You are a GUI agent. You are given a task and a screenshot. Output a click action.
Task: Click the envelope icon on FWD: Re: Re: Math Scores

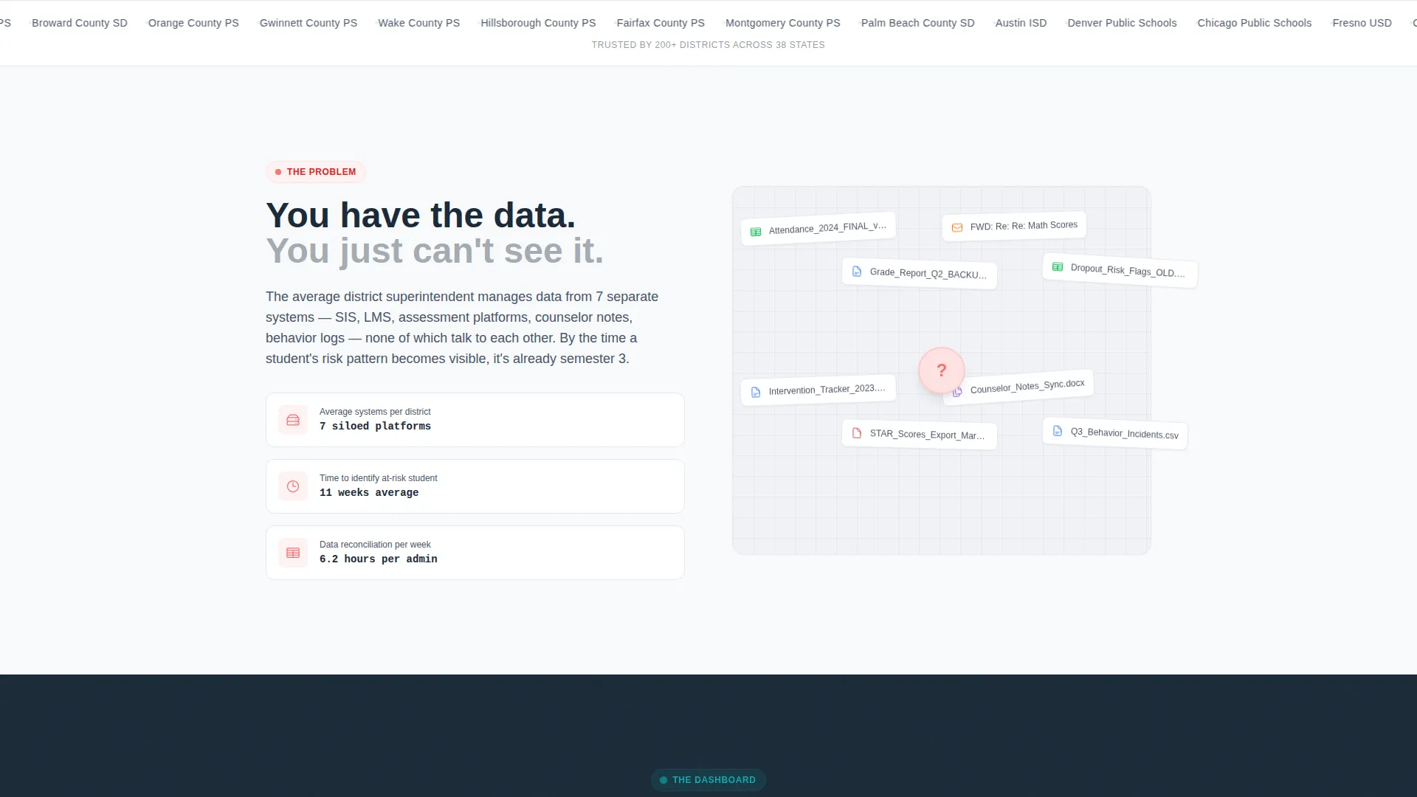(957, 227)
